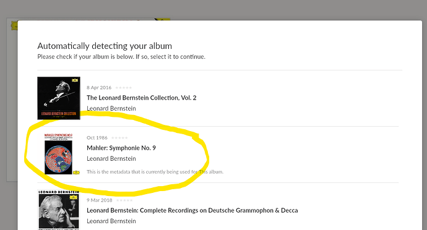
Task: Click the Oct 1986 release date
Action: (97, 138)
